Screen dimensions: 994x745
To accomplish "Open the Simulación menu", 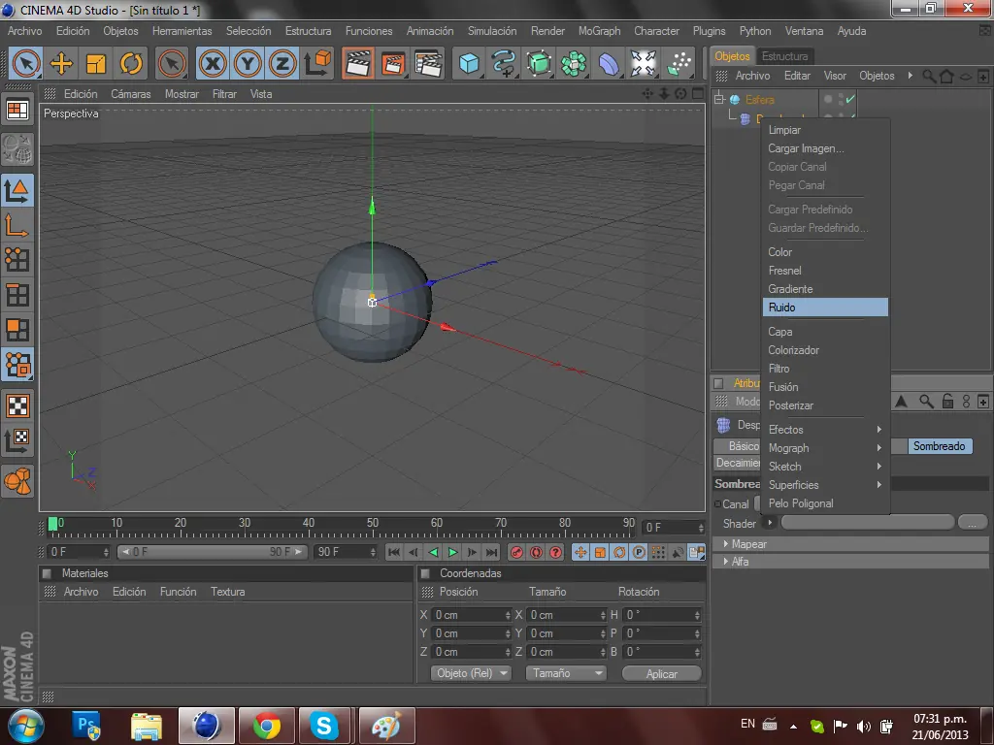I will 492,31.
